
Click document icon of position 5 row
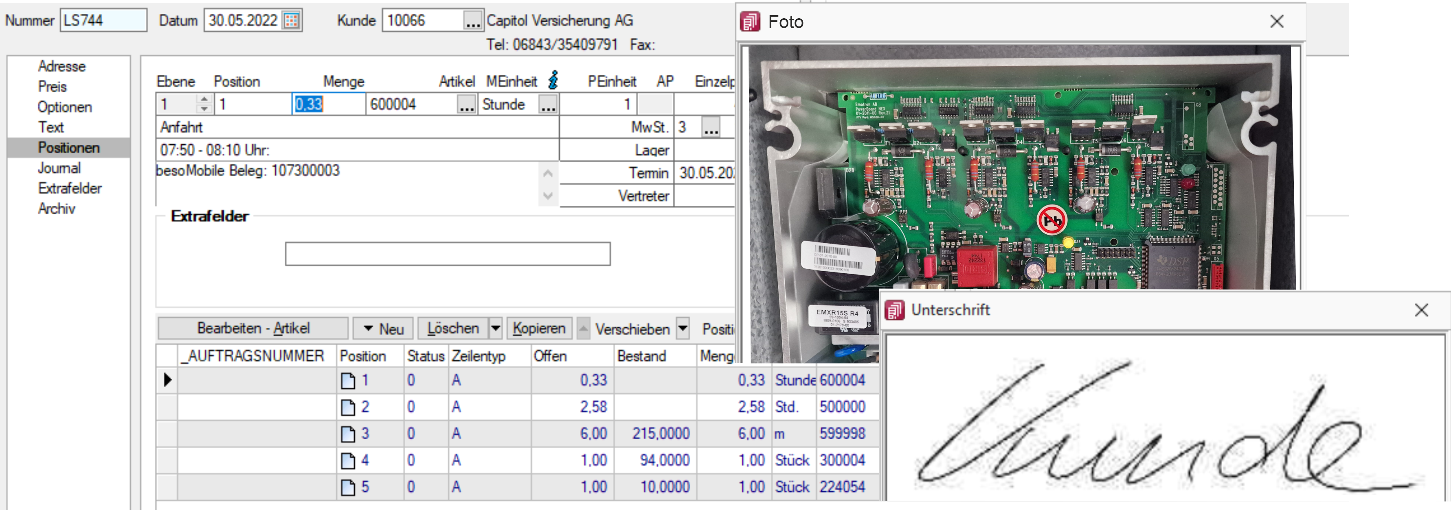348,487
